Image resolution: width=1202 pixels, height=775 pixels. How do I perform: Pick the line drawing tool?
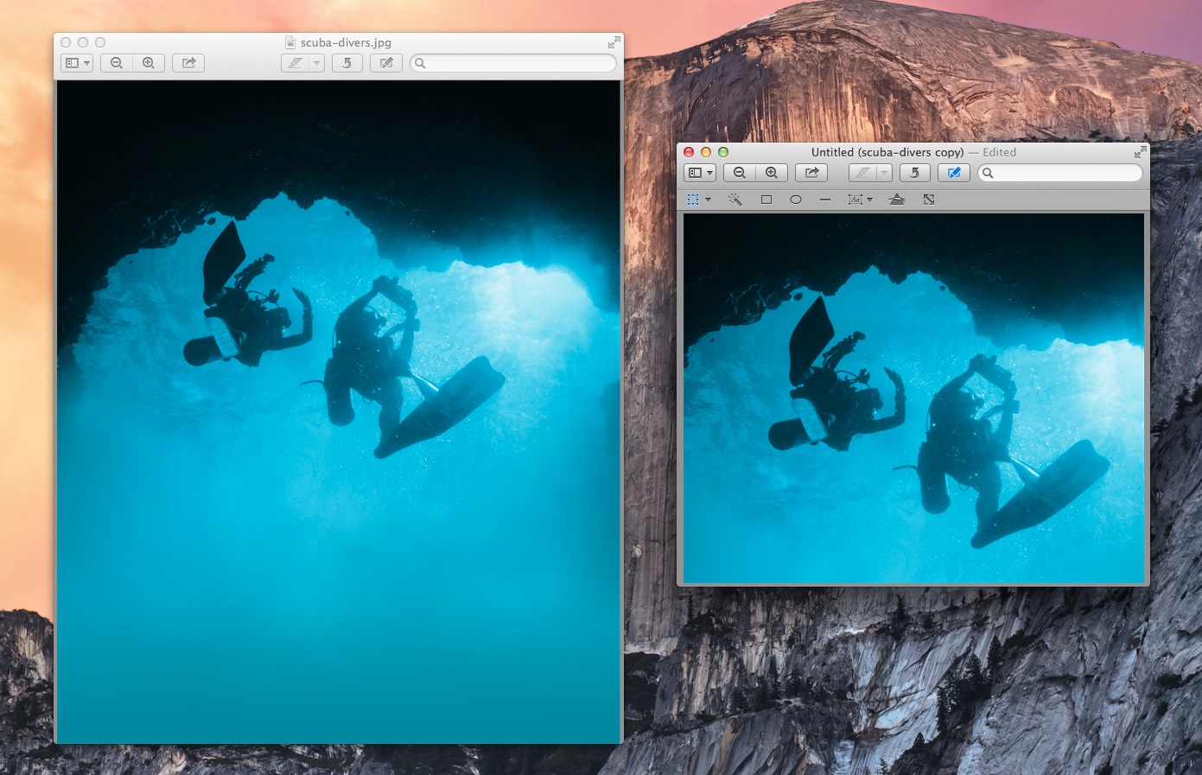825,199
